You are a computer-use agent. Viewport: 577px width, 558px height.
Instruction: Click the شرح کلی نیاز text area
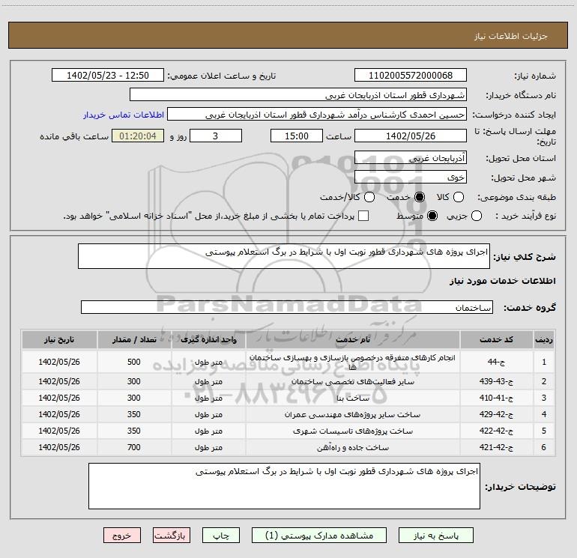click(284, 256)
